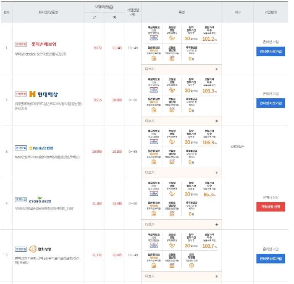Click the 예금자보호 icon in 현대해상 row
This screenshot has height=284, width=294.
(154, 90)
